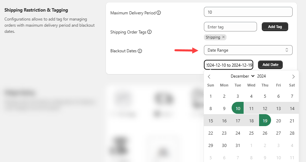The height and width of the screenshot is (162, 306).
Task: Click the Enter tag text field
Action: coord(230,27)
